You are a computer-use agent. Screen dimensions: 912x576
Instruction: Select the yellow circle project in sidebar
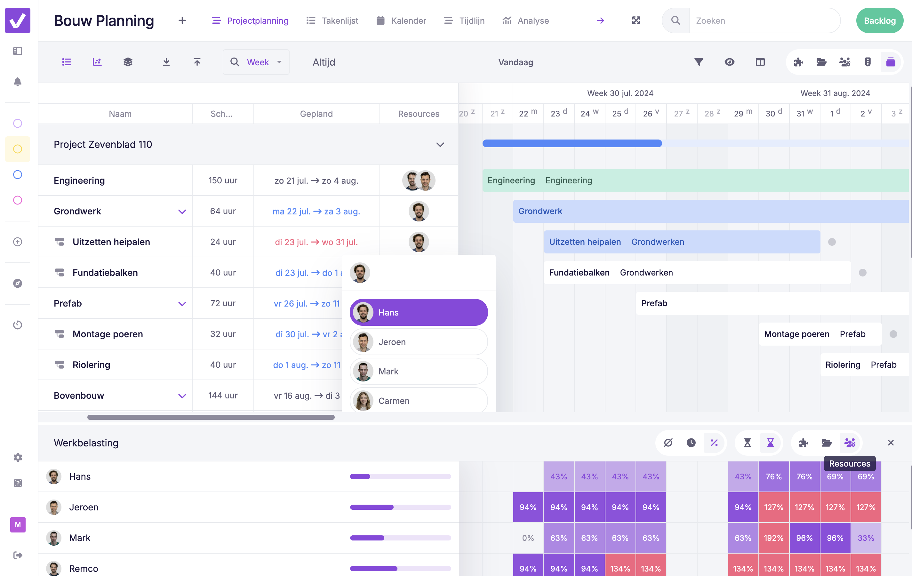17,149
